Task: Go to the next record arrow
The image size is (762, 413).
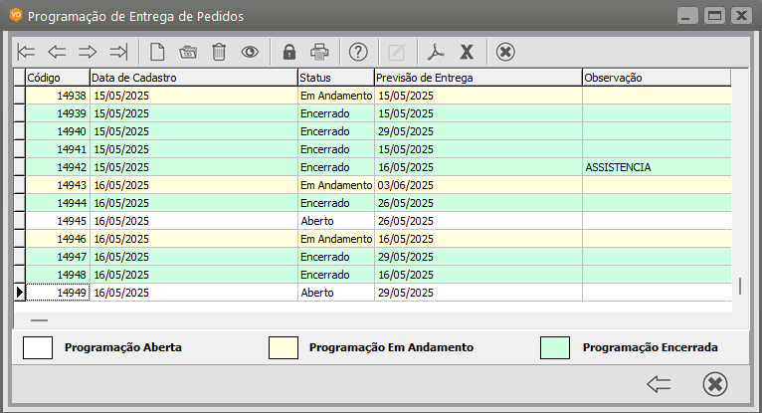Action: pyautogui.click(x=88, y=52)
